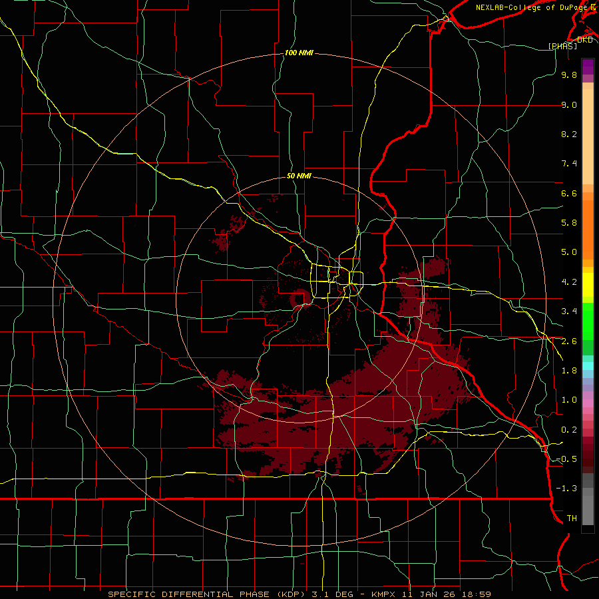Click the '6.6' legend scale value

(569, 193)
